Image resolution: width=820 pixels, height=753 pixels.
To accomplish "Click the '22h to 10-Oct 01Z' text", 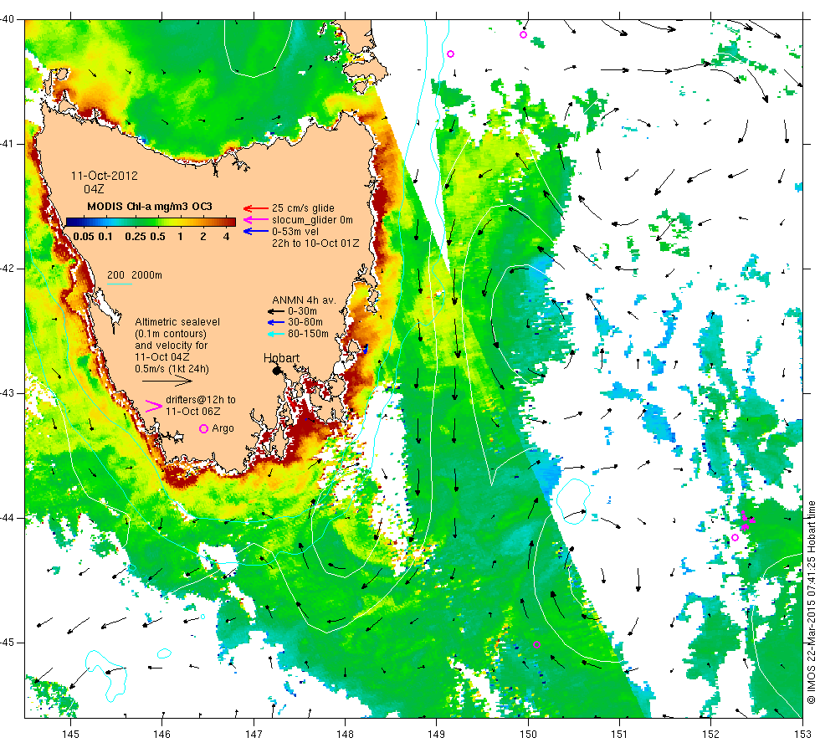I will pos(315,243).
